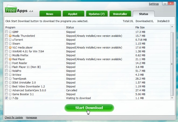Click the status icon beside IObit Uninstaller 2.0
This screenshot has width=178, height=122.
point(10,82)
